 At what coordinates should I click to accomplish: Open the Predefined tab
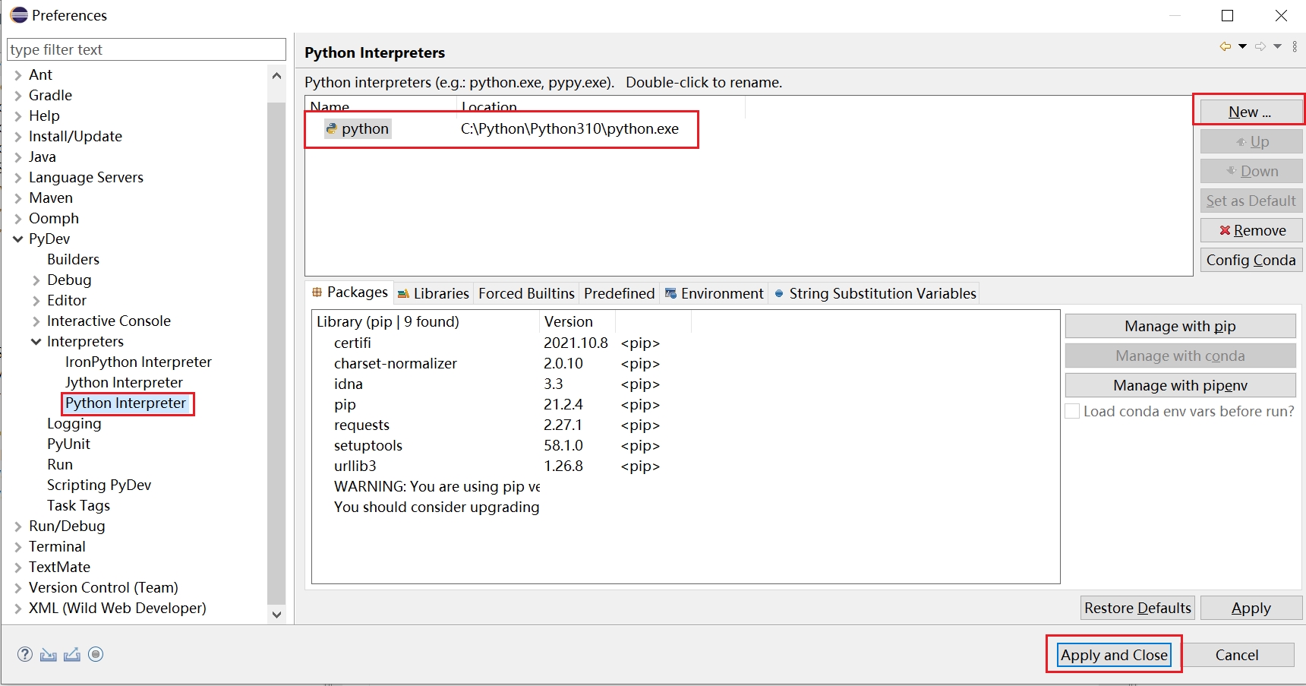[619, 293]
